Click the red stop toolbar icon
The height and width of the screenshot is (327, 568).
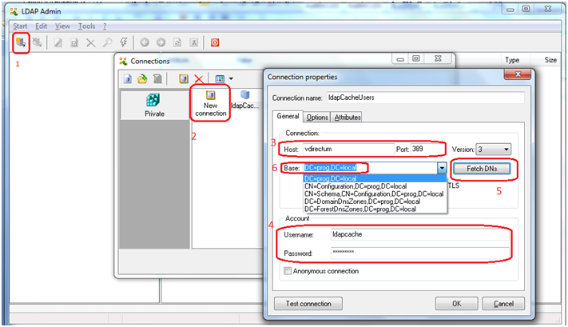(x=215, y=43)
